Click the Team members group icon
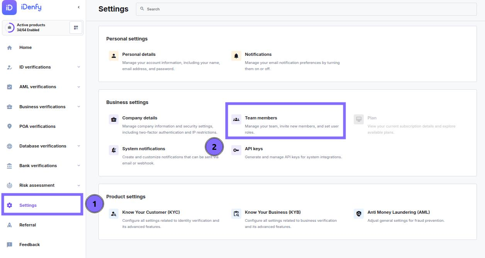The width and height of the screenshot is (485, 258). coord(236,119)
